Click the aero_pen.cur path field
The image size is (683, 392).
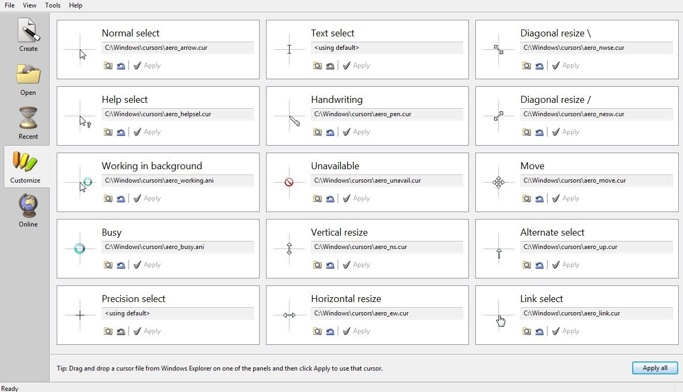coord(387,114)
